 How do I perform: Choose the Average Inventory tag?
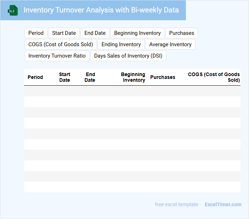pyautogui.click(x=170, y=44)
